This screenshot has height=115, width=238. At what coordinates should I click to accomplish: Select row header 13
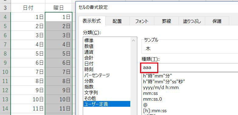(5, 99)
